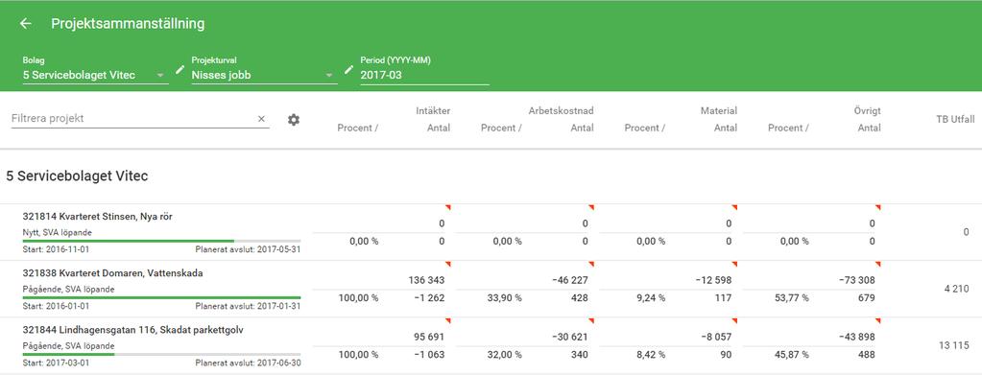The height and width of the screenshot is (375, 982).
Task: Click the Intäkter column header
Action: tap(433, 111)
